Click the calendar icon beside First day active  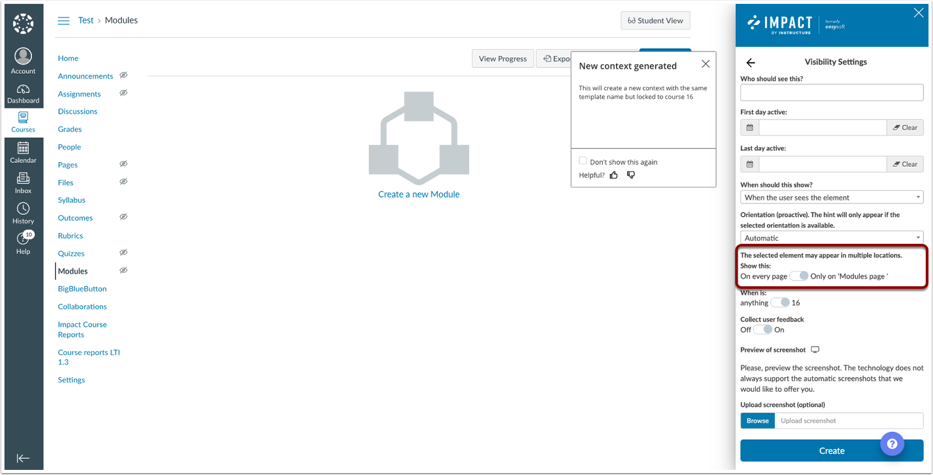749,127
